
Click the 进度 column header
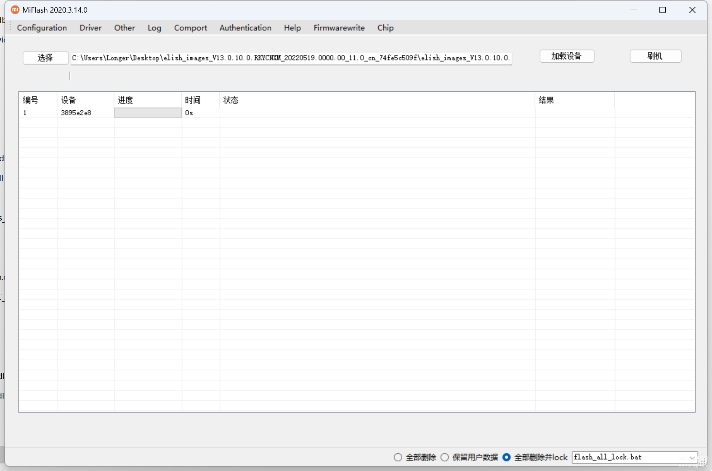coord(148,100)
